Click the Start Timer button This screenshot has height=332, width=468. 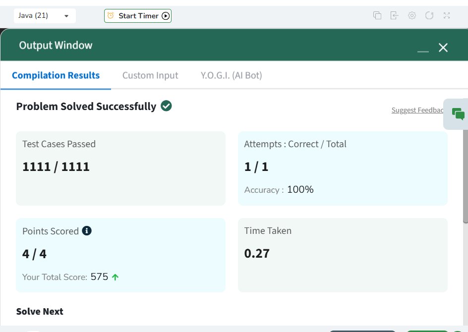[138, 16]
